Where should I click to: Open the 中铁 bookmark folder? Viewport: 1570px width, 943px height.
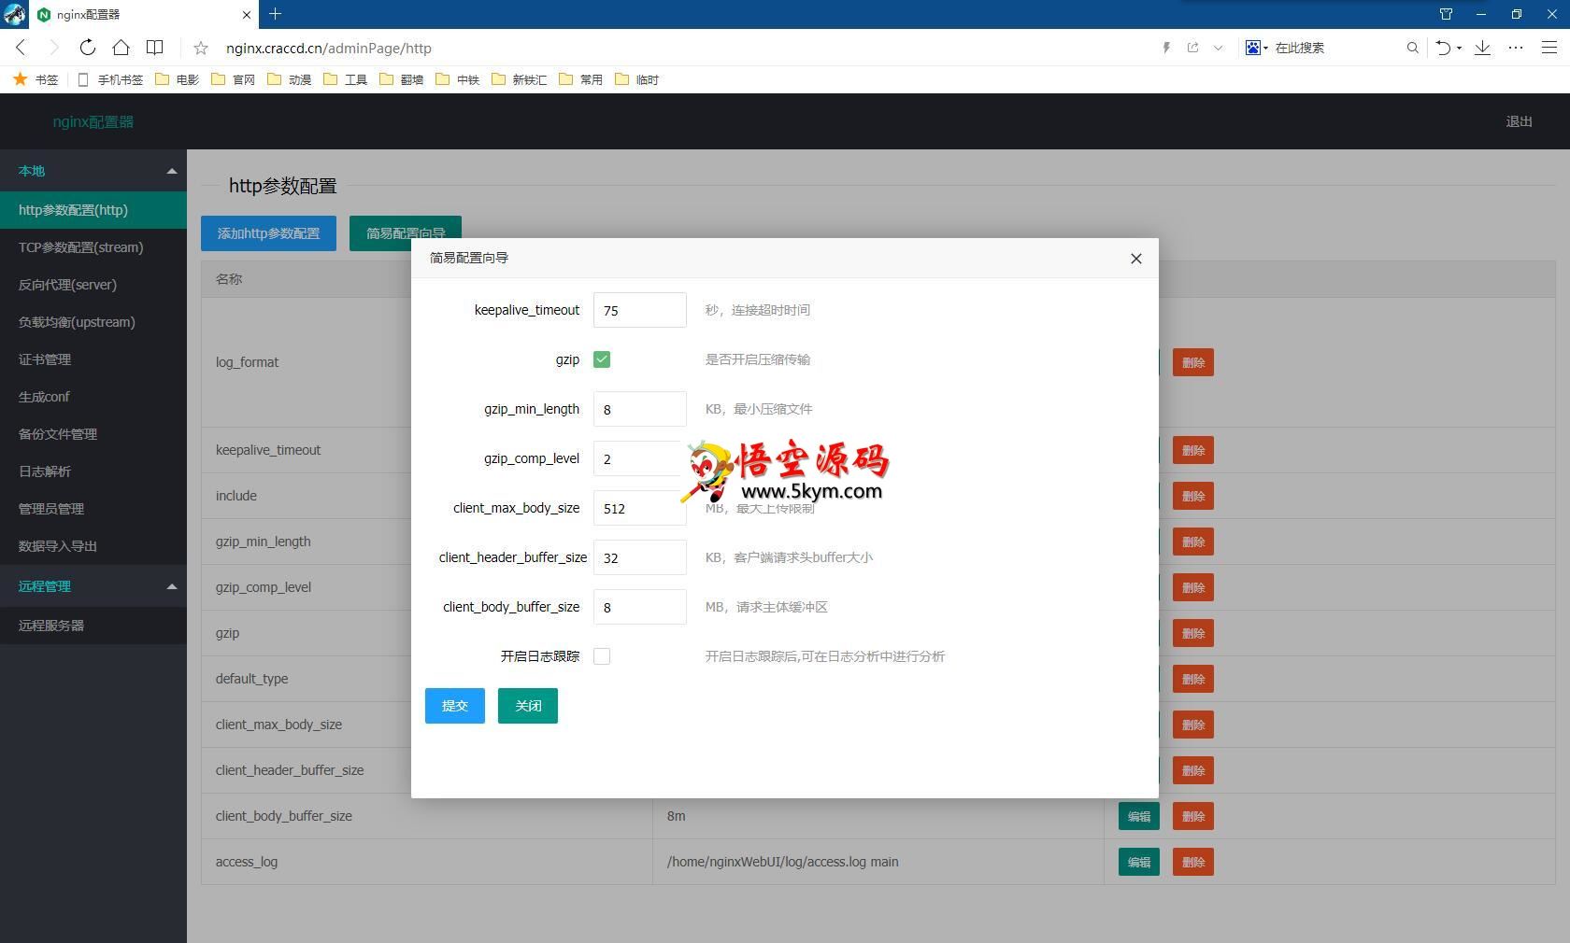458,79
